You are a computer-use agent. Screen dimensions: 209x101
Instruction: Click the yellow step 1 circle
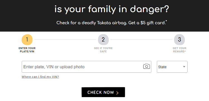coord(27,40)
